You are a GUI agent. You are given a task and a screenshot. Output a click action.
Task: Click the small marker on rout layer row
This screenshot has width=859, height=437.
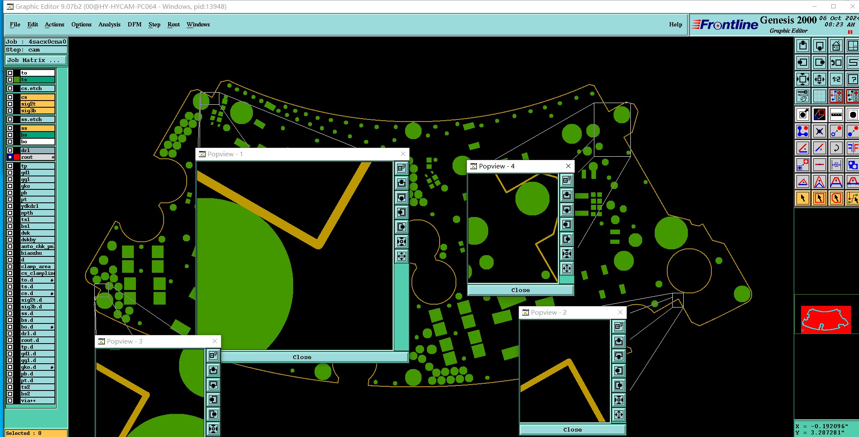tap(53, 157)
